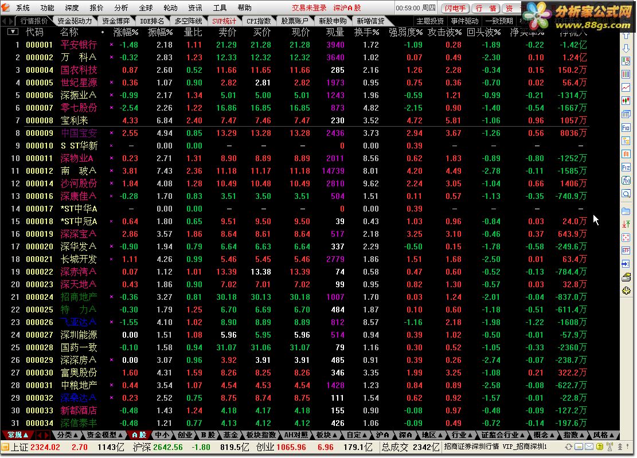The height and width of the screenshot is (458, 637).
Task: Open the ETF icon in the sidebar
Action: tap(626, 250)
